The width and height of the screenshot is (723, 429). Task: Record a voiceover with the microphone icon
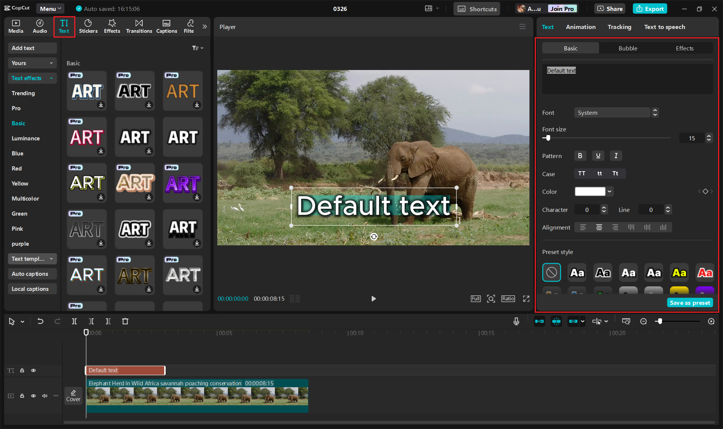tap(516, 321)
